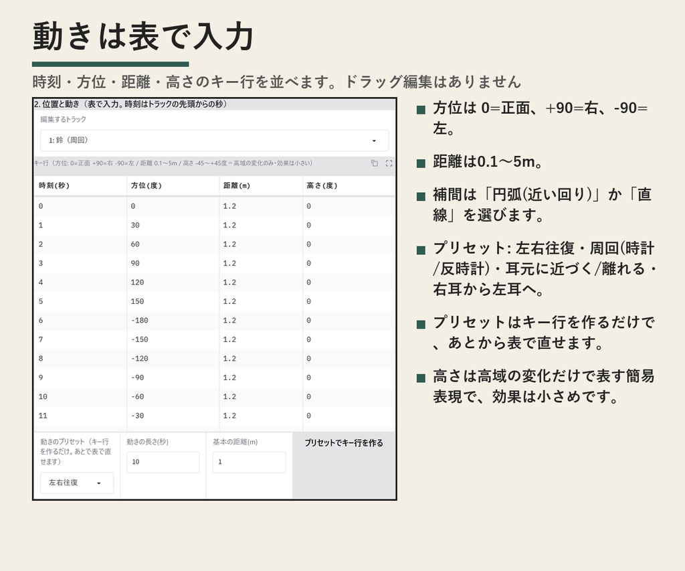Select the 距離 cell in the time 6 row
685x571 pixels.
(261, 321)
